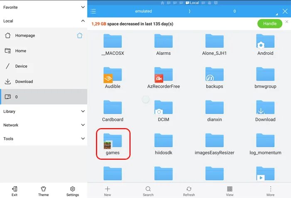This screenshot has width=291, height=198.
Task: Set Homepage using blue home icon
Action: (80, 35)
